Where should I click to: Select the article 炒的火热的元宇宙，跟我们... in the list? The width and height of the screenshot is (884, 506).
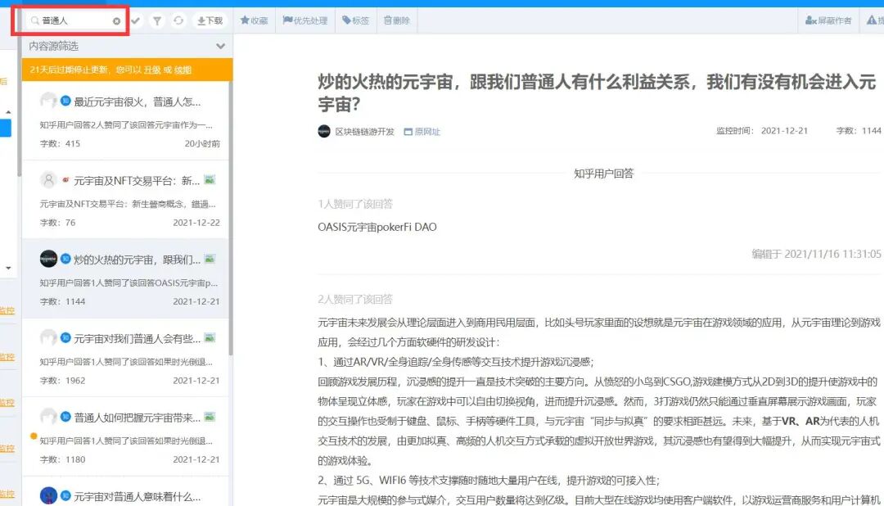[137, 260]
